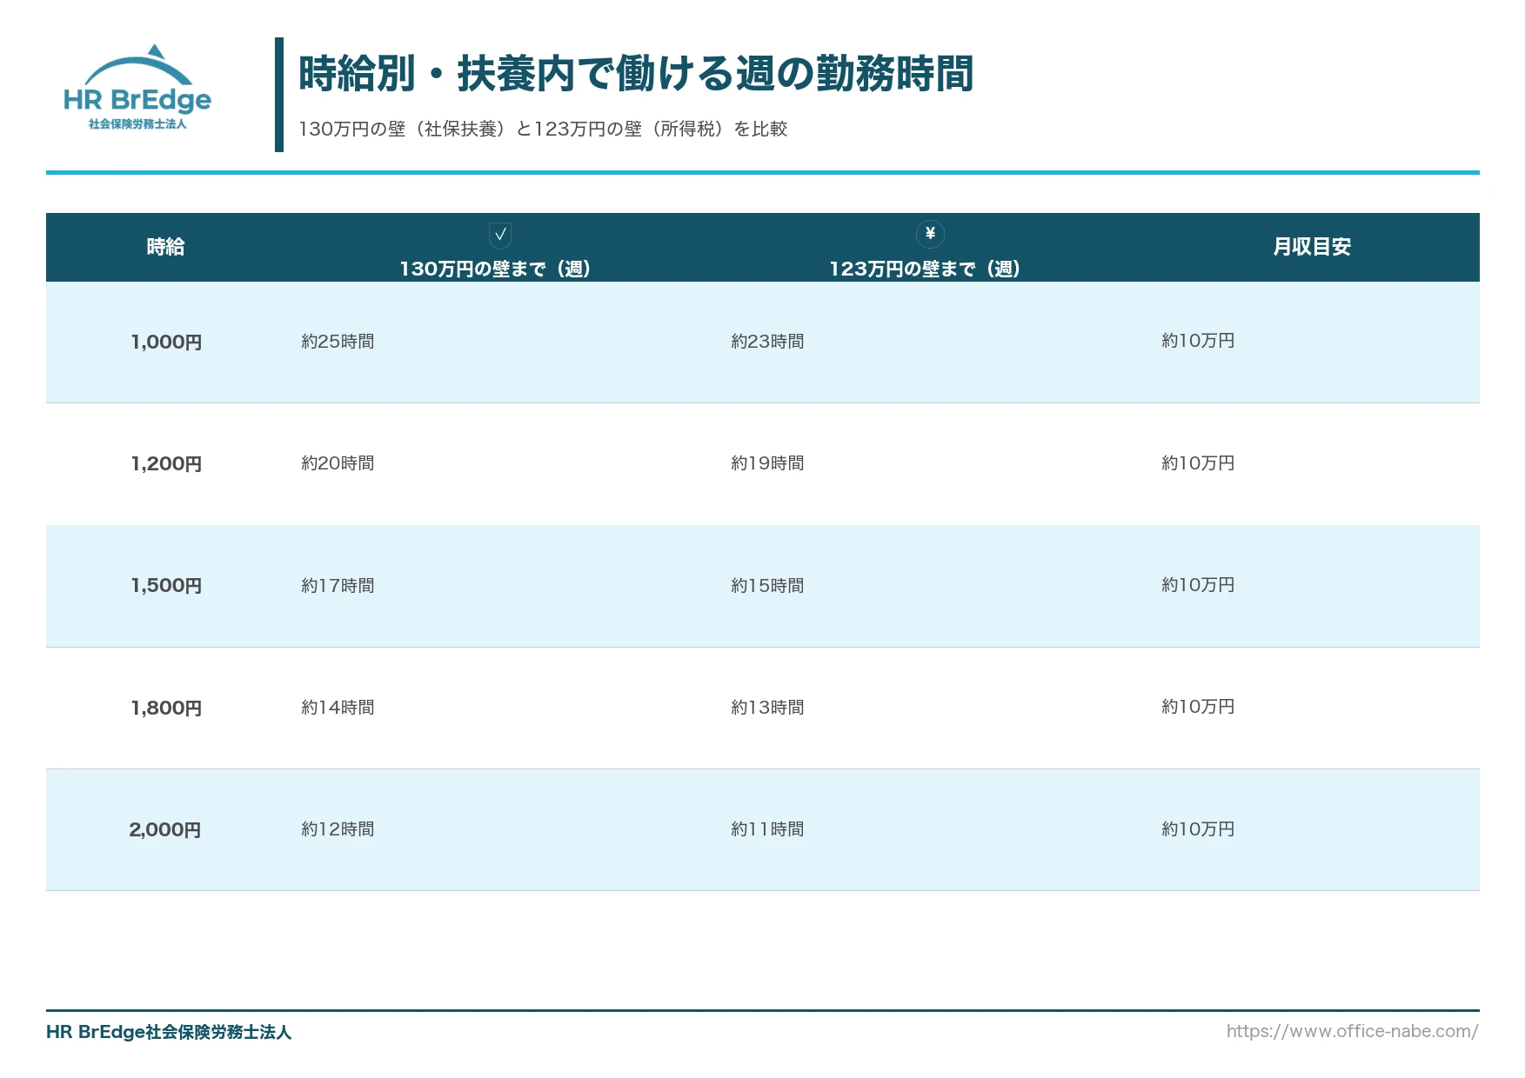Click the 約15時間 cell
This screenshot has width=1525, height=1078.
click(767, 586)
